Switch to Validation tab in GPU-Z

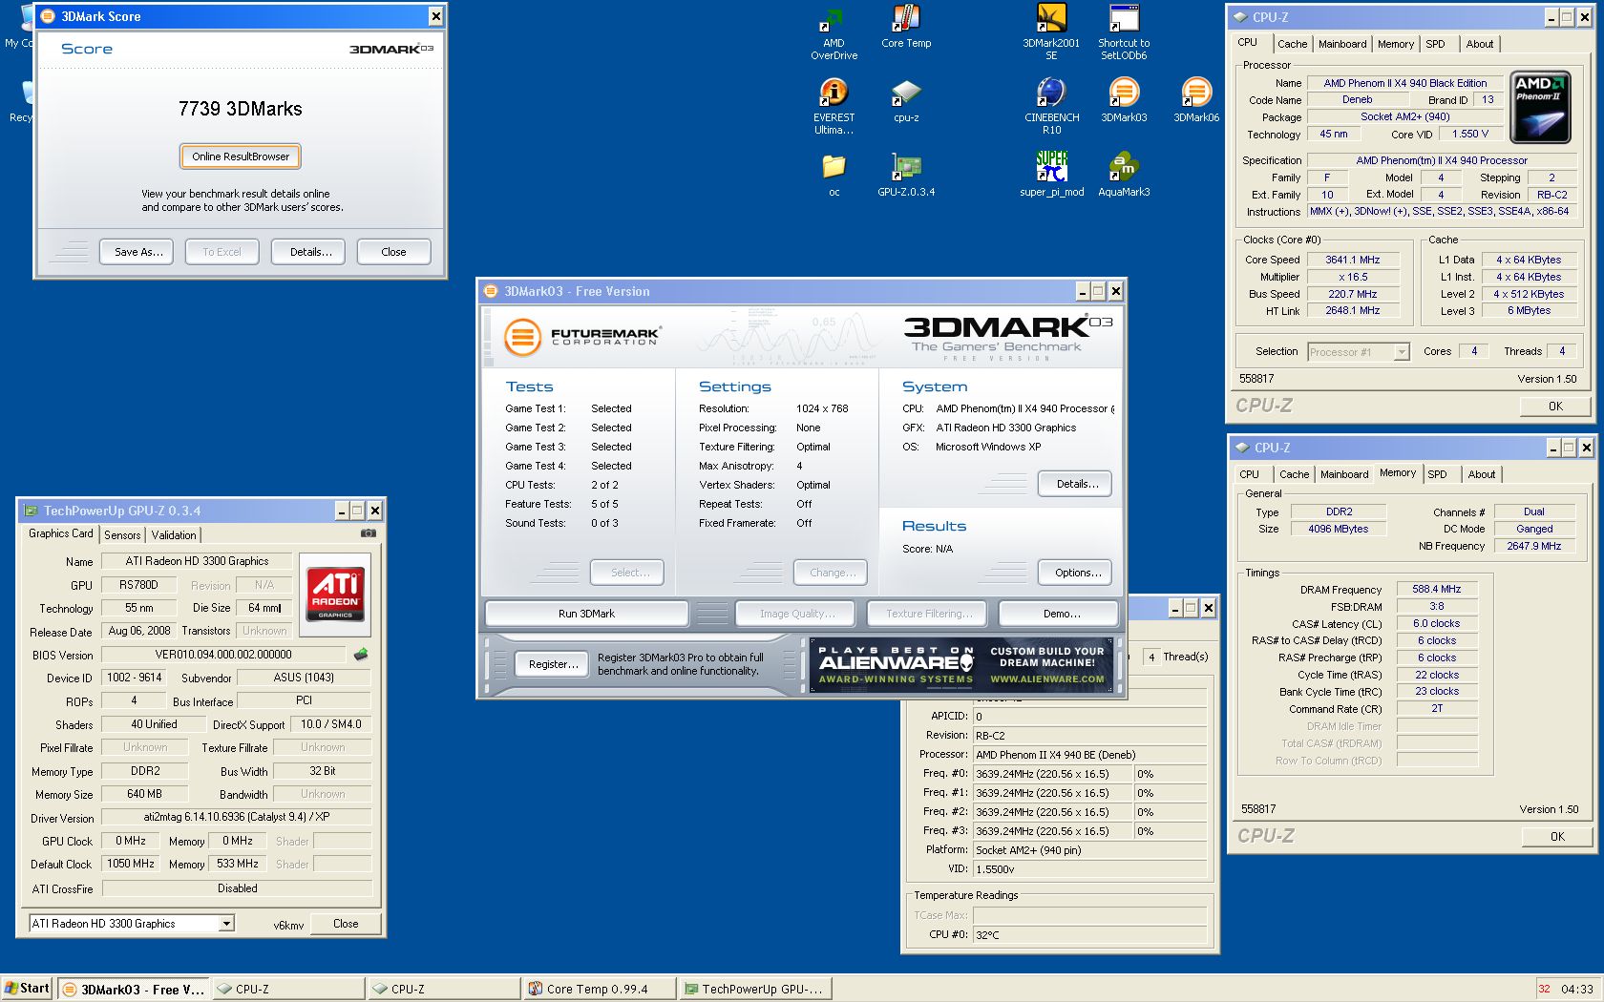click(x=174, y=535)
